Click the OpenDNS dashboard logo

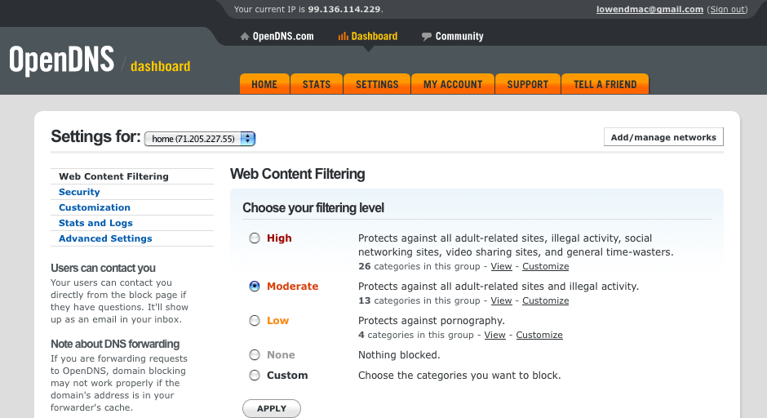point(100,60)
